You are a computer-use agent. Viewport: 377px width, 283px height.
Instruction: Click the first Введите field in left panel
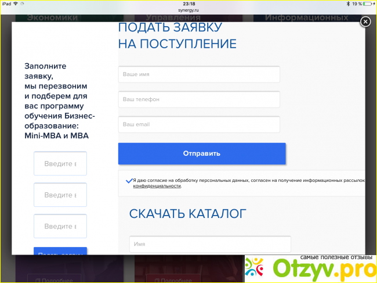pos(60,163)
